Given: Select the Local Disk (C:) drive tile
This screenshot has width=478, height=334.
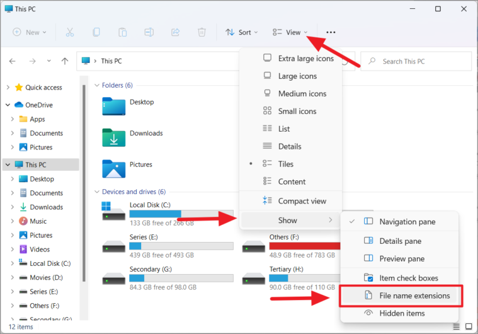Looking at the screenshot, I should click(168, 214).
